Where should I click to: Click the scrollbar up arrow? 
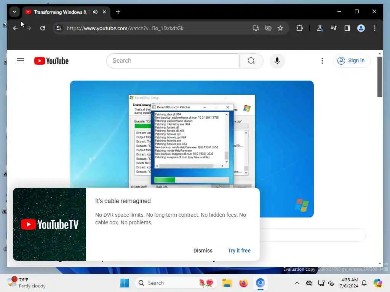click(x=380, y=54)
